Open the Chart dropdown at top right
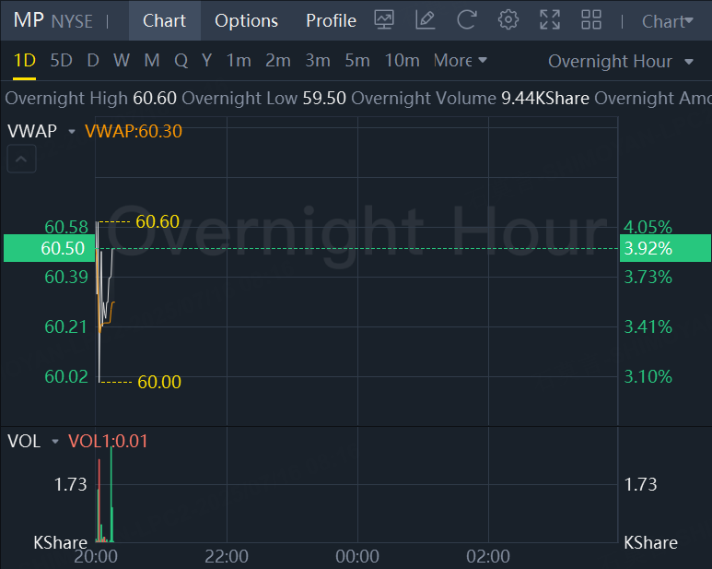 pyautogui.click(x=668, y=21)
